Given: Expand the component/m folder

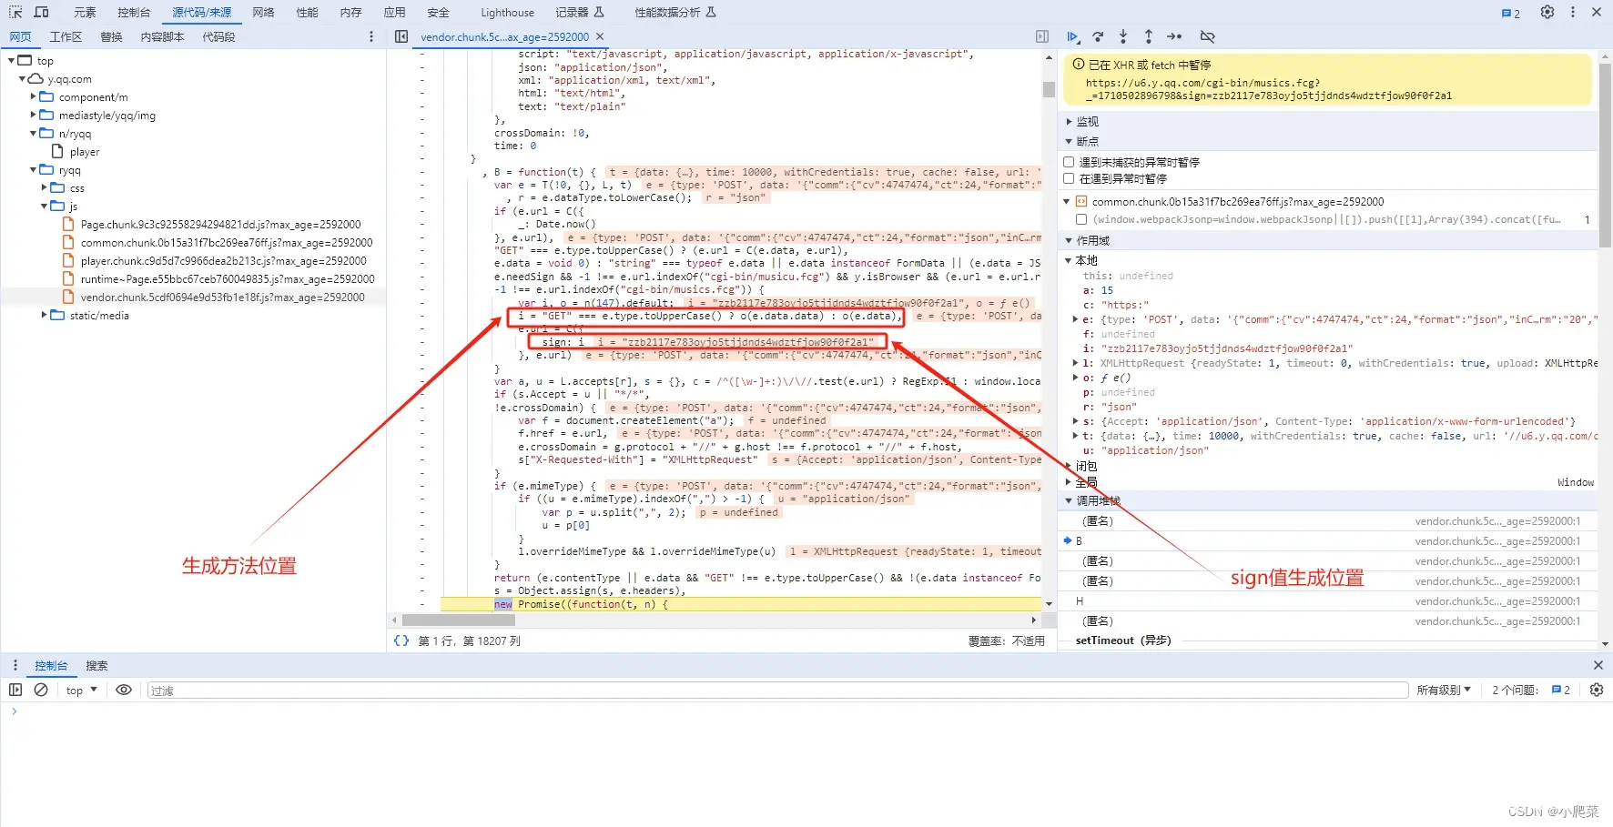Looking at the screenshot, I should point(34,96).
